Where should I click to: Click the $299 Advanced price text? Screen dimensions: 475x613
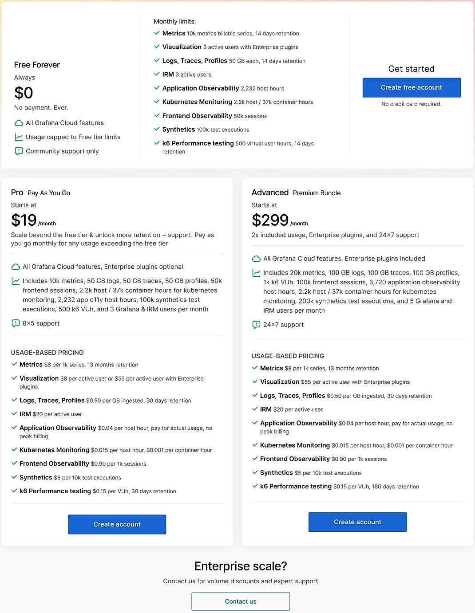(270, 220)
